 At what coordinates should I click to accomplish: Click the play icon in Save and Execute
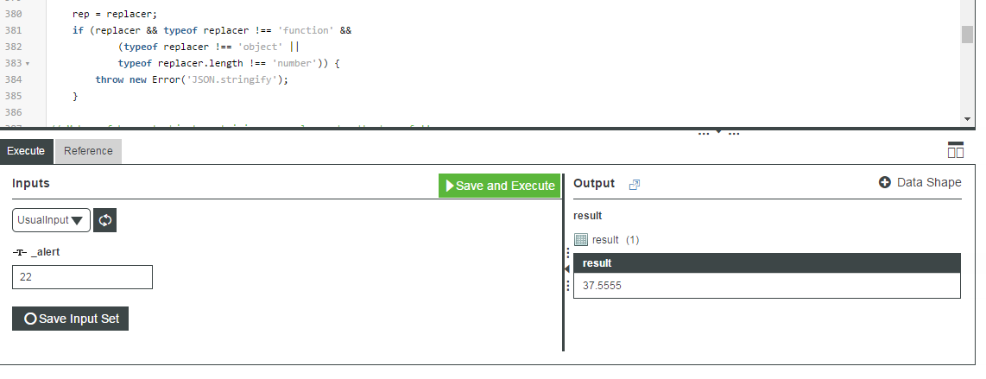click(x=450, y=186)
